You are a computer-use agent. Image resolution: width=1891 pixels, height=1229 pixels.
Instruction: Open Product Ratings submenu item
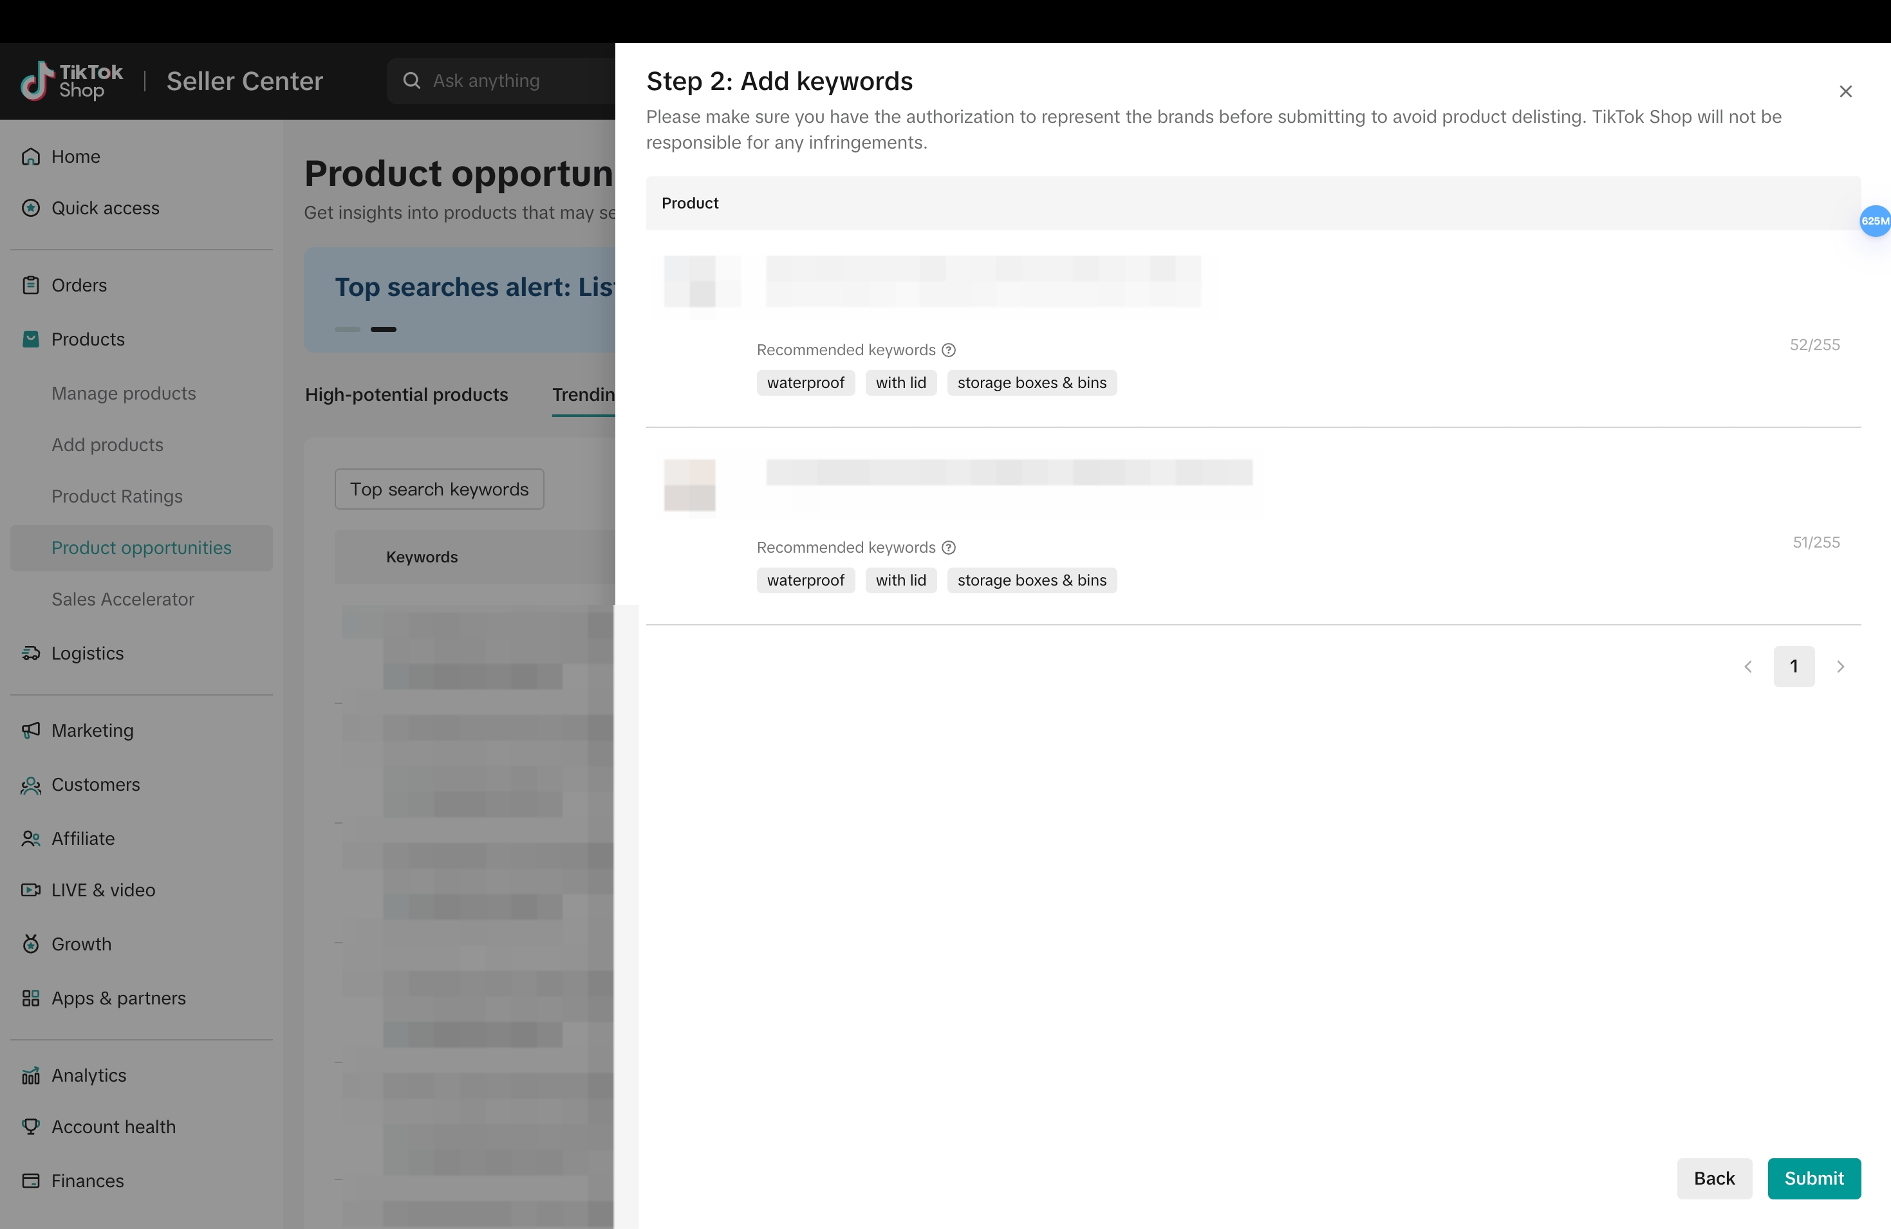pos(116,497)
